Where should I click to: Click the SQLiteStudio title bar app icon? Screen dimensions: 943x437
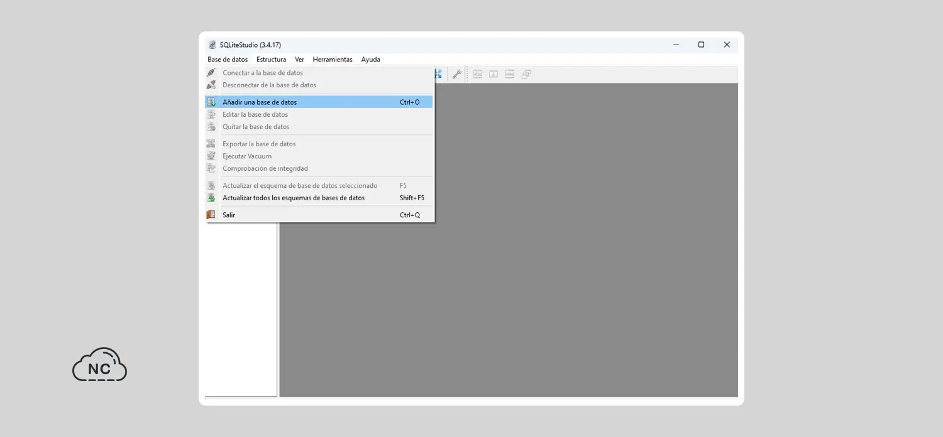tap(212, 45)
